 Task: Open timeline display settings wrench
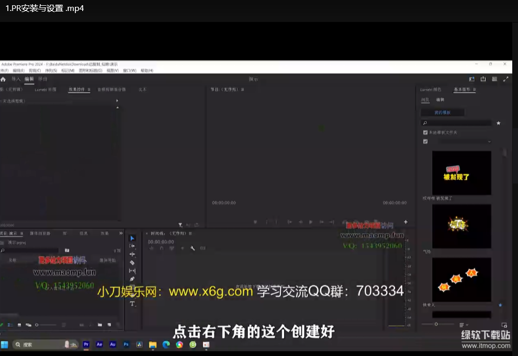[193, 248]
